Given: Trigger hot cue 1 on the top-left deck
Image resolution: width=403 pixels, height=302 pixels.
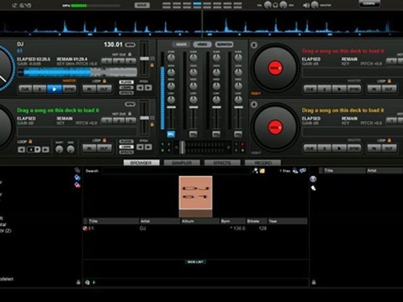Looking at the screenshot, I should tap(107, 61).
